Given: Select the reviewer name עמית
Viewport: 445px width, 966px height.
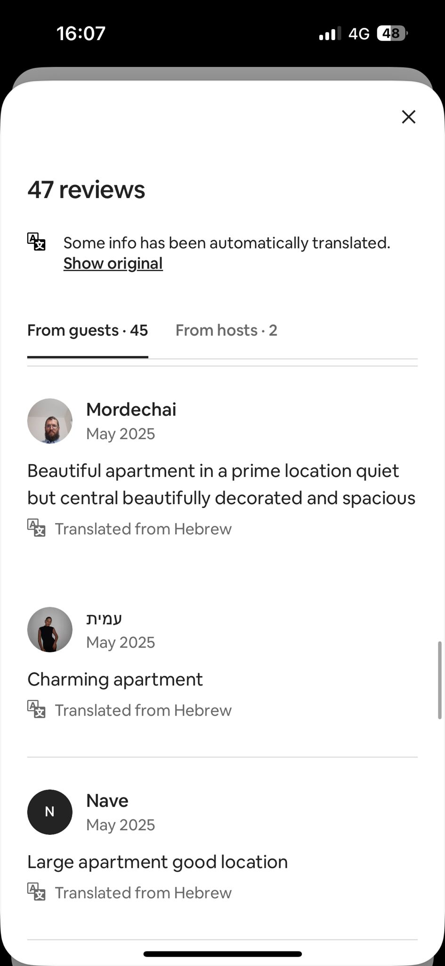Looking at the screenshot, I should [x=104, y=618].
